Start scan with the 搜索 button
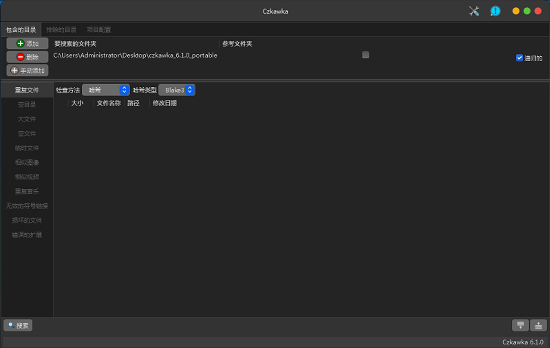Image resolution: width=550 pixels, height=348 pixels. click(x=18, y=325)
